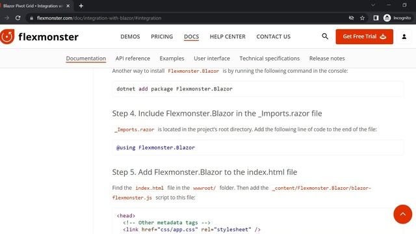Open a new browser tab with plus icon

pyautogui.click(x=81, y=6)
